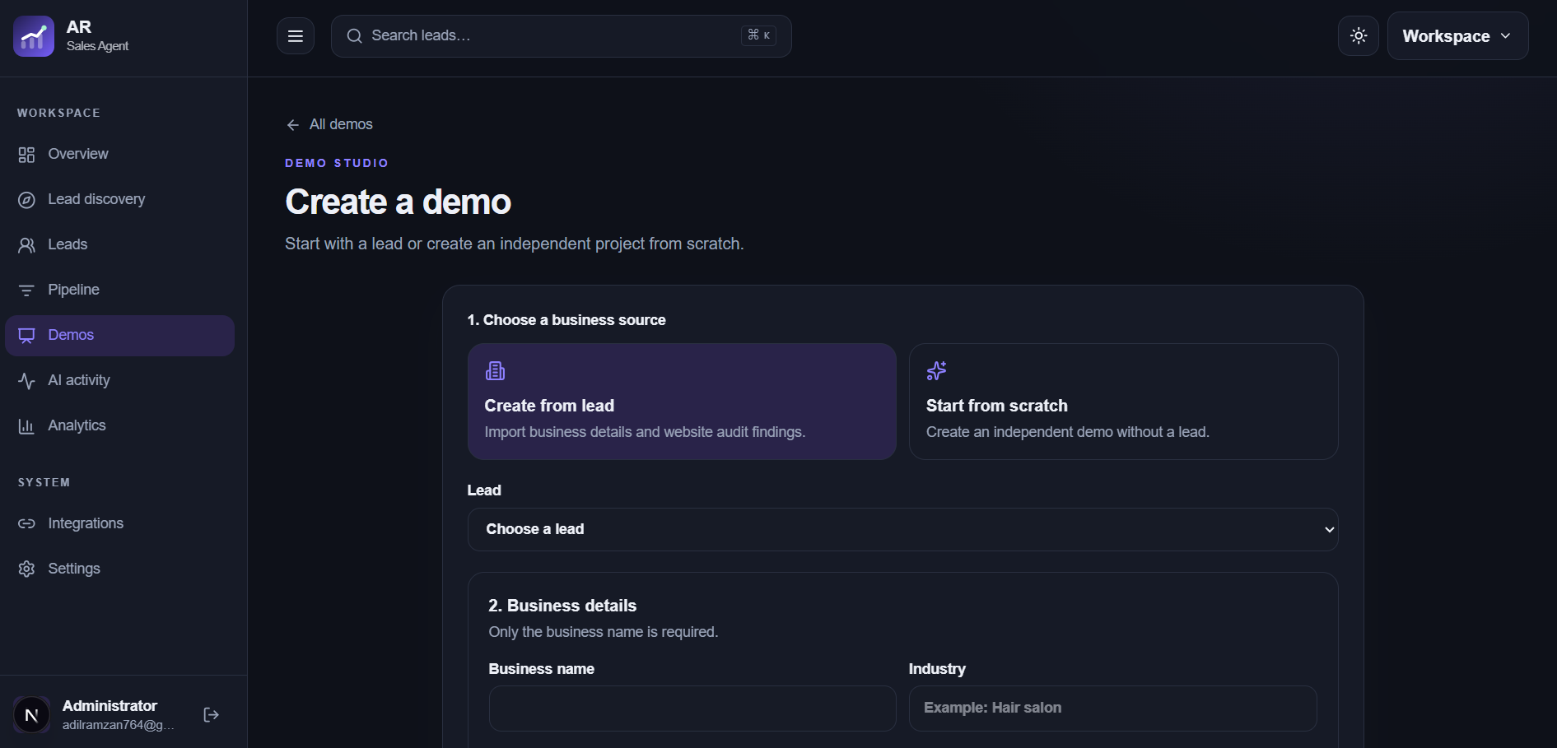Open Lead discovery in the sidebar
Screen dimensions: 1557x748
pos(119,199)
